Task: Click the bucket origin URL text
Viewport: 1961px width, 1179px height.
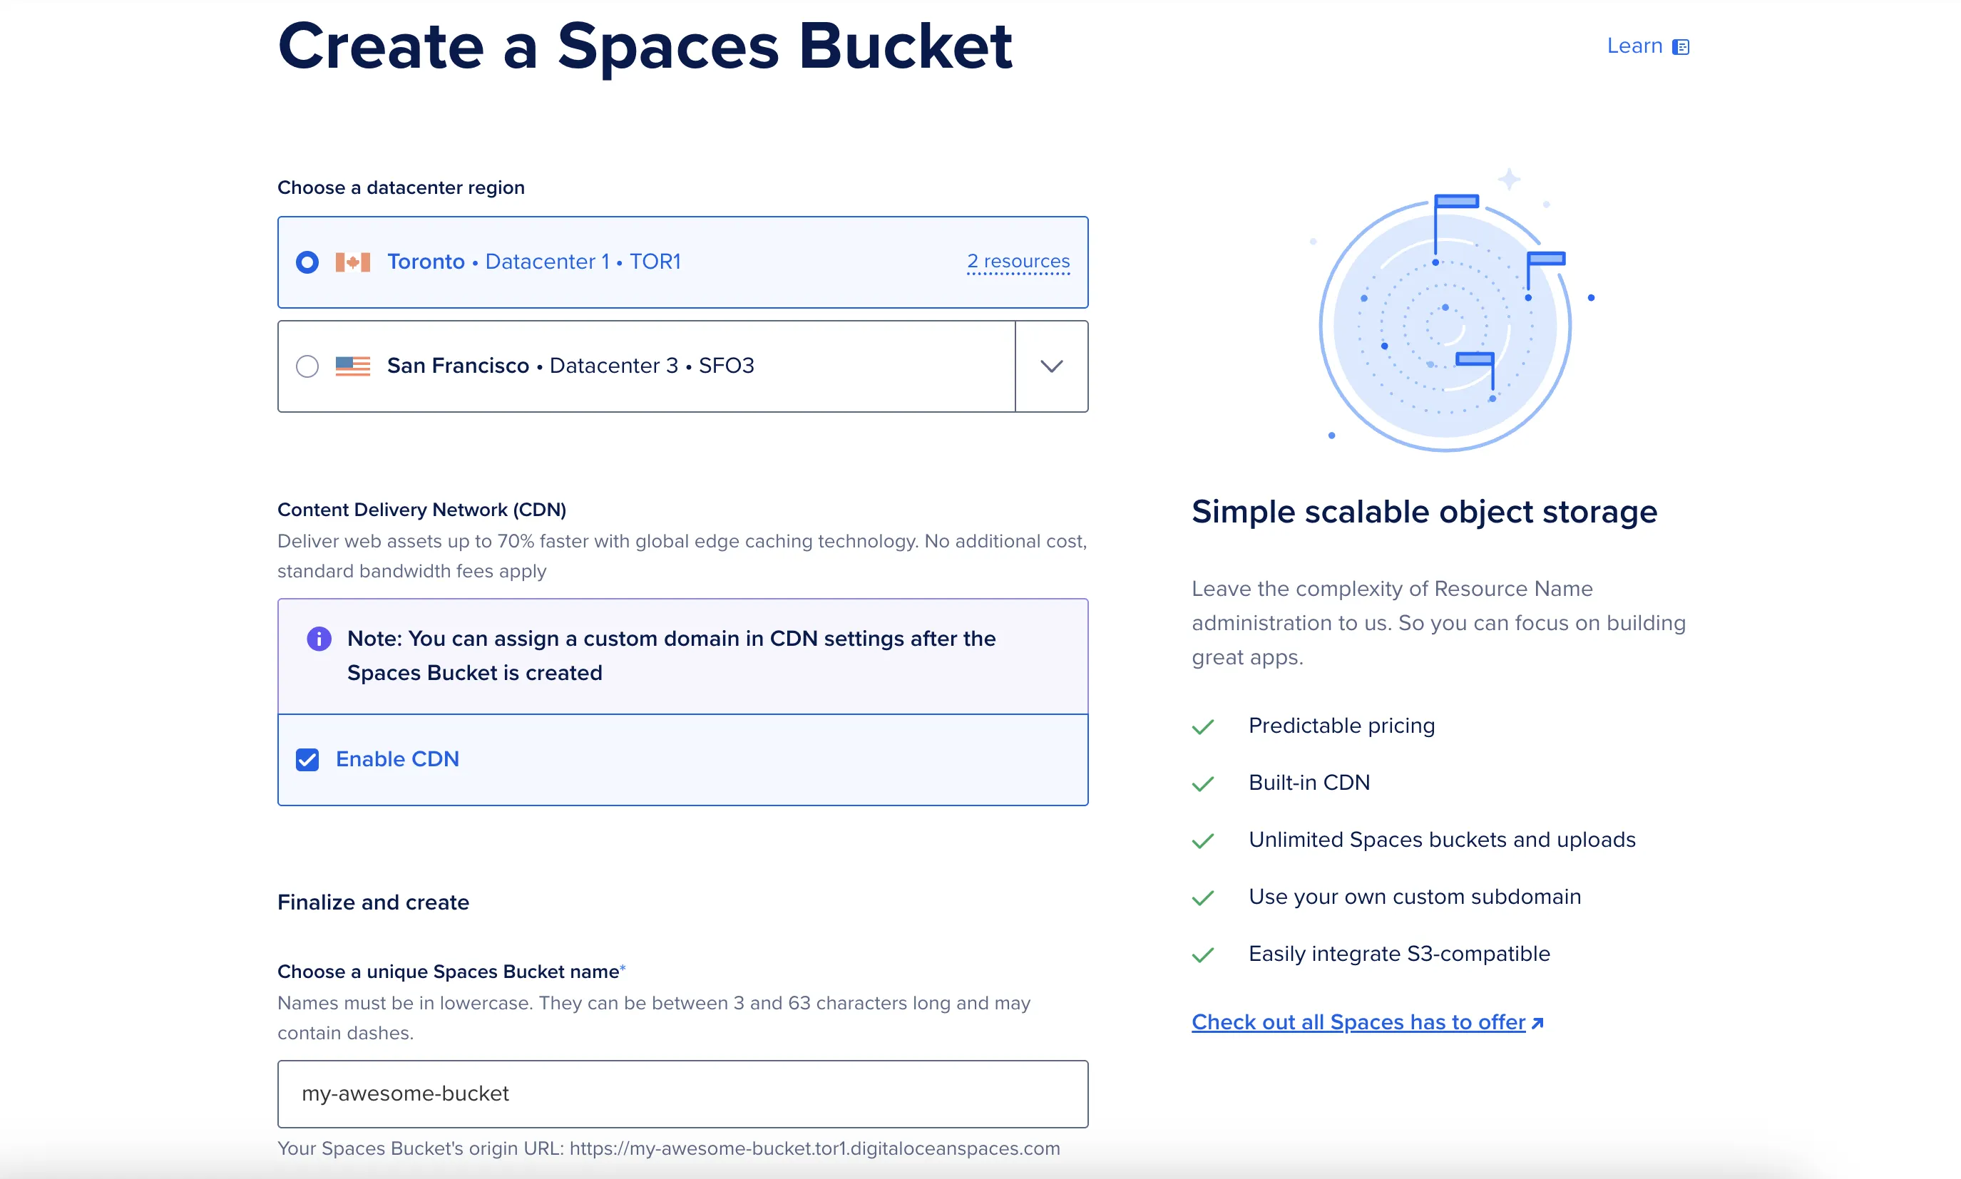Action: 668,1149
